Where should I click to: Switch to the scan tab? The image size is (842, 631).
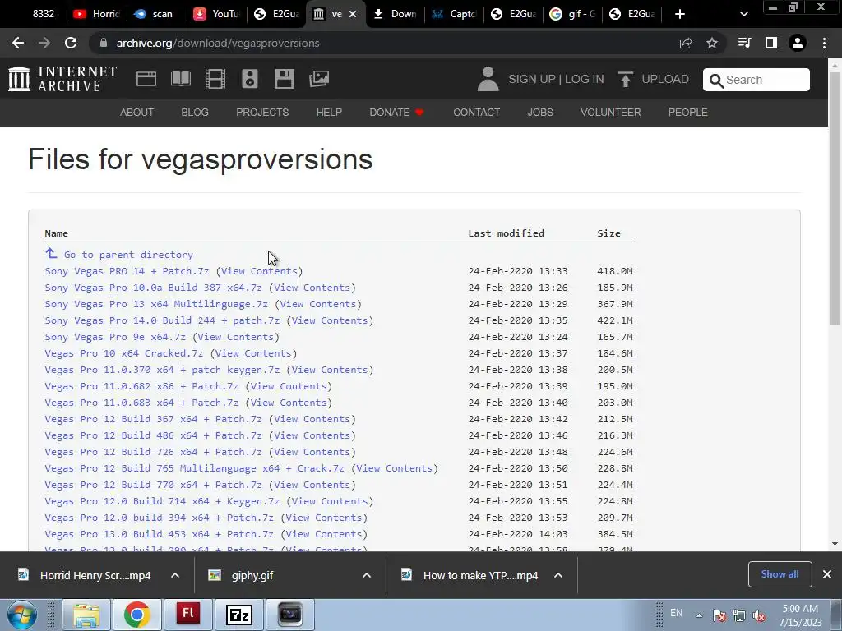(x=155, y=14)
